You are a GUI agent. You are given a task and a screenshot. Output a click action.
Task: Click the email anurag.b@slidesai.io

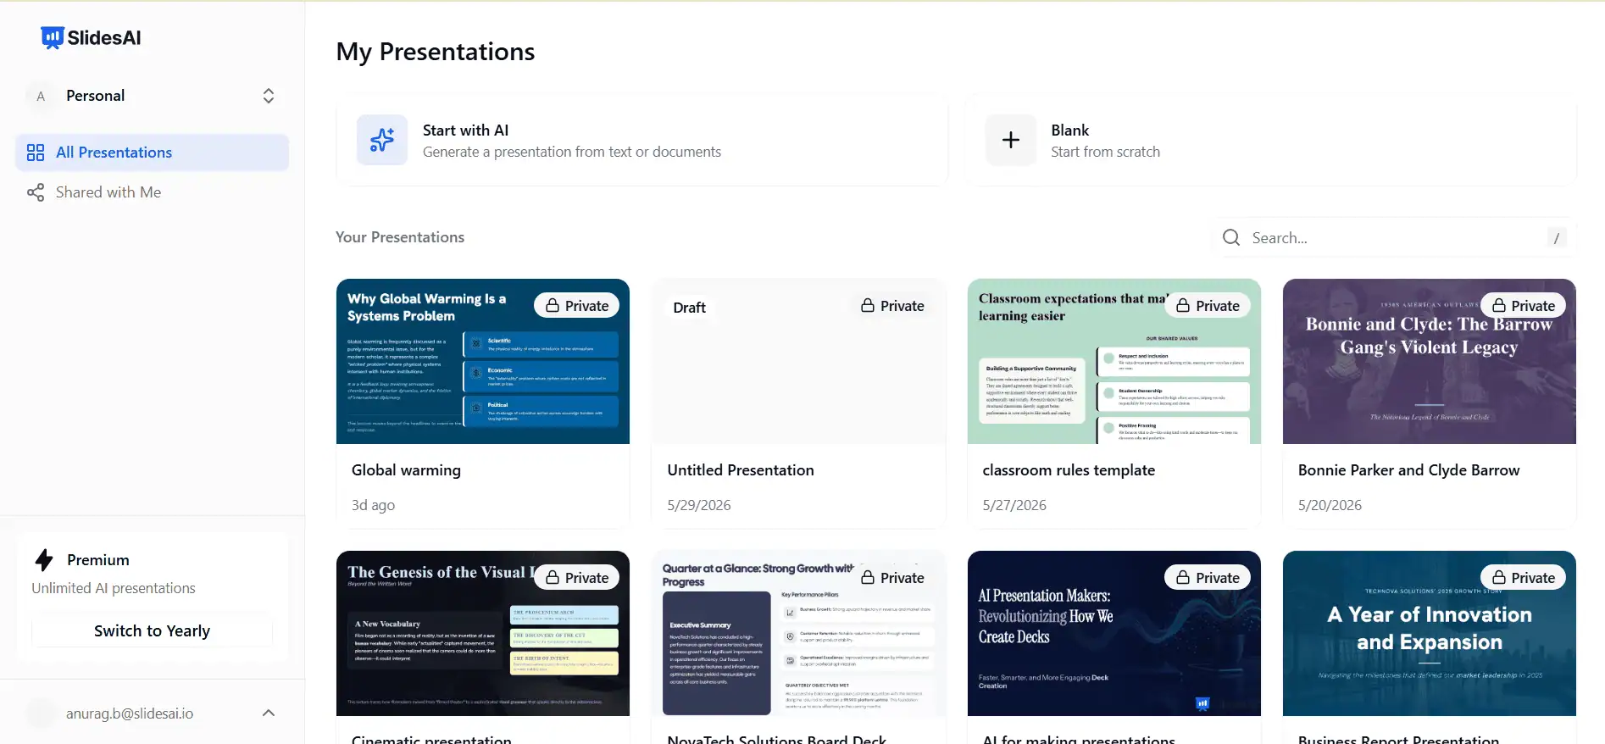(x=130, y=713)
